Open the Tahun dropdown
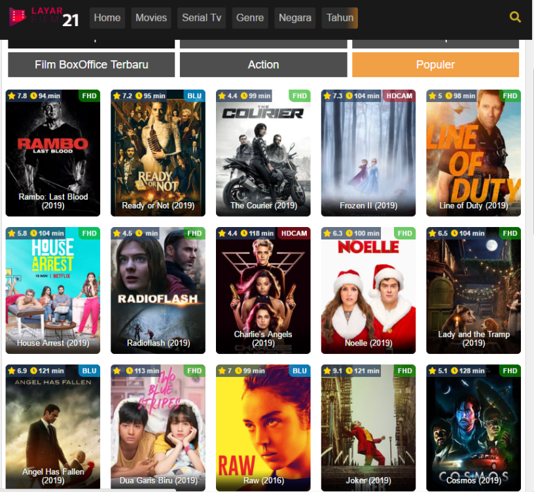This screenshot has height=492, width=534. coord(339,18)
